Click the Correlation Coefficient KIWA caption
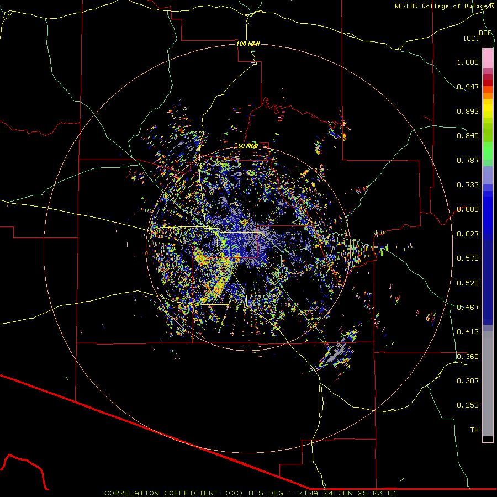 (x=250, y=493)
